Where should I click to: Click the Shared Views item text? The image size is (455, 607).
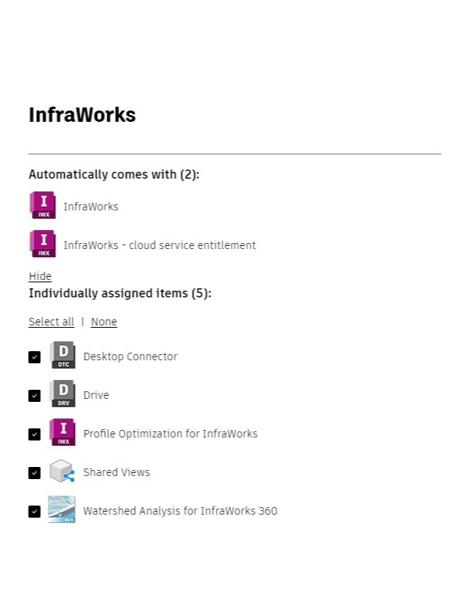tap(117, 472)
